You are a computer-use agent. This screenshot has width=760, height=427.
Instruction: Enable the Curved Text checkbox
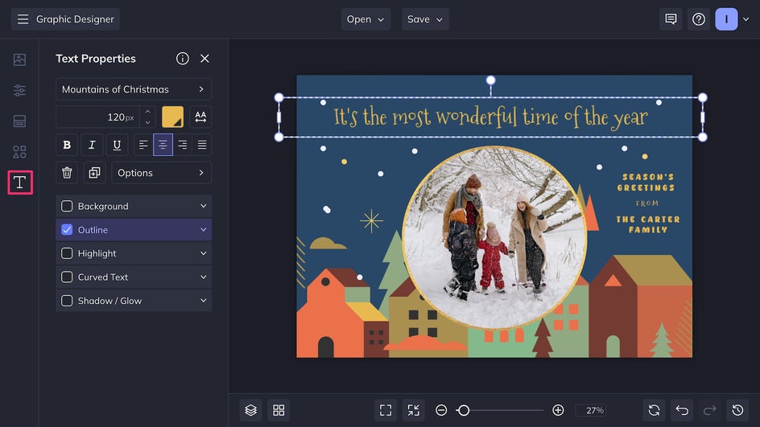[67, 277]
